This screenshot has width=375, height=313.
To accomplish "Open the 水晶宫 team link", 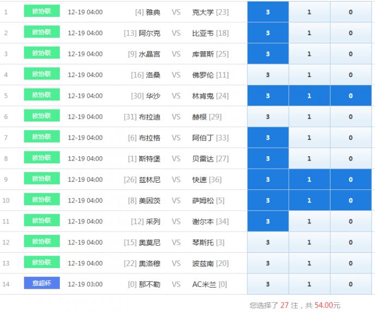I will coord(149,54).
